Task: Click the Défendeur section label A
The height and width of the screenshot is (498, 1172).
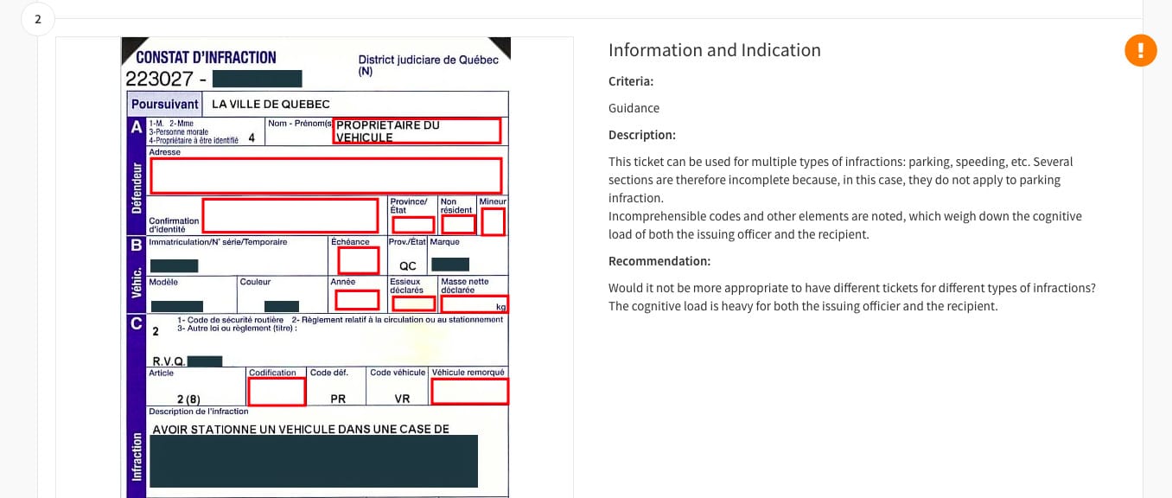Action: click(x=135, y=127)
